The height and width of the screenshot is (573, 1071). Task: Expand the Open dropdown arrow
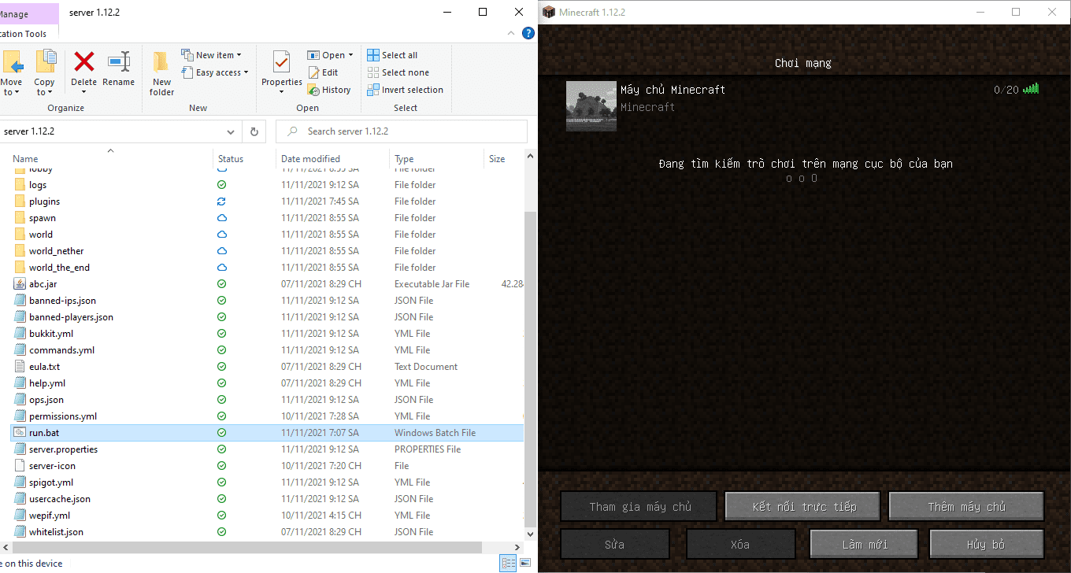point(351,55)
